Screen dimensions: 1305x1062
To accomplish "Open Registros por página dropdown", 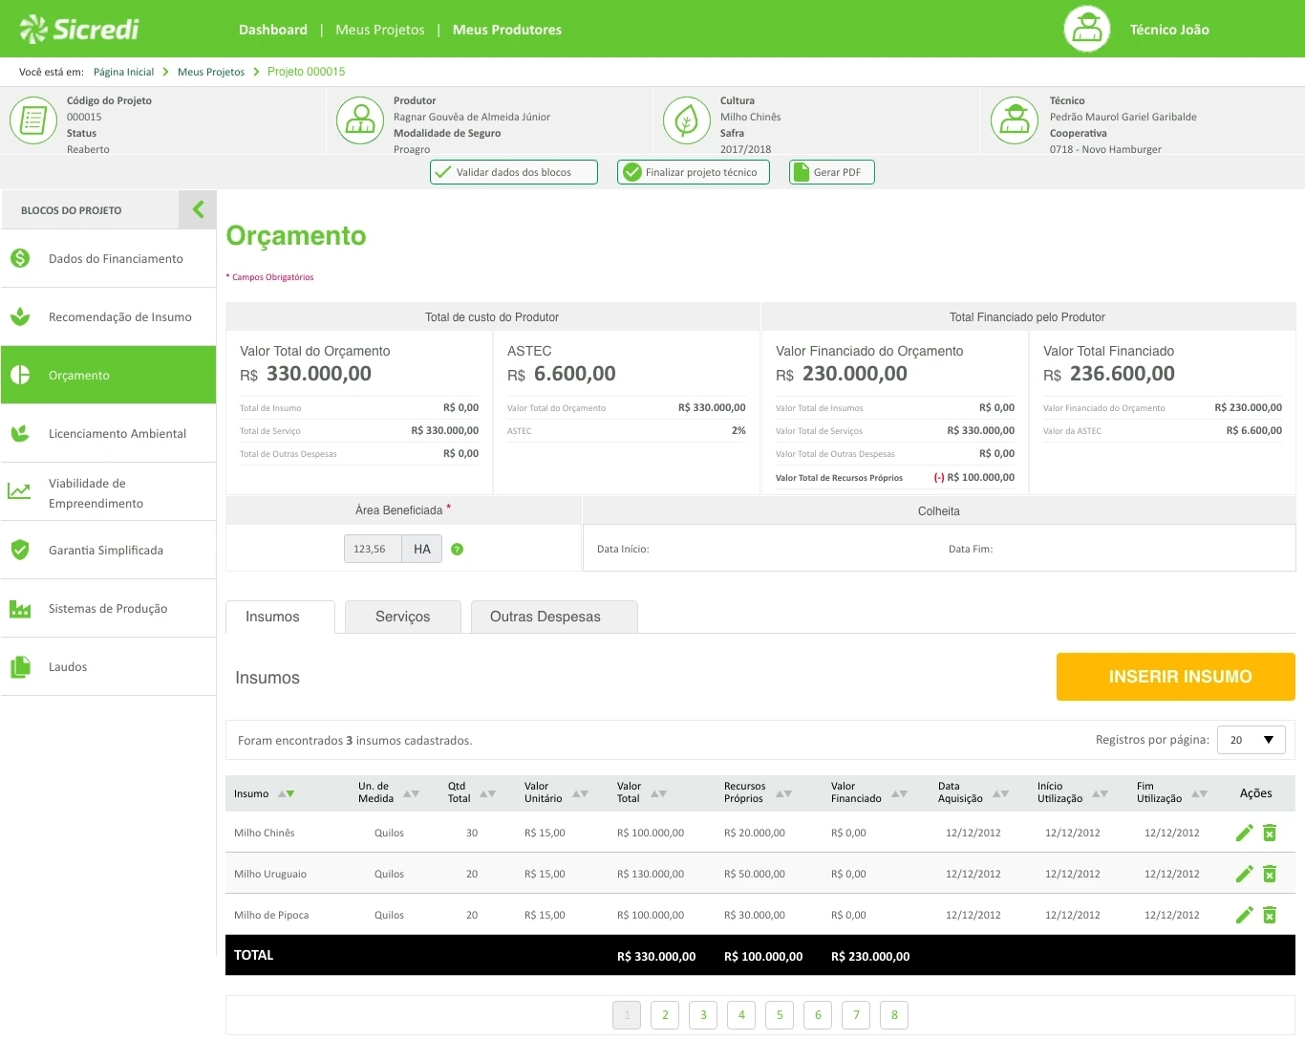I will [1251, 740].
